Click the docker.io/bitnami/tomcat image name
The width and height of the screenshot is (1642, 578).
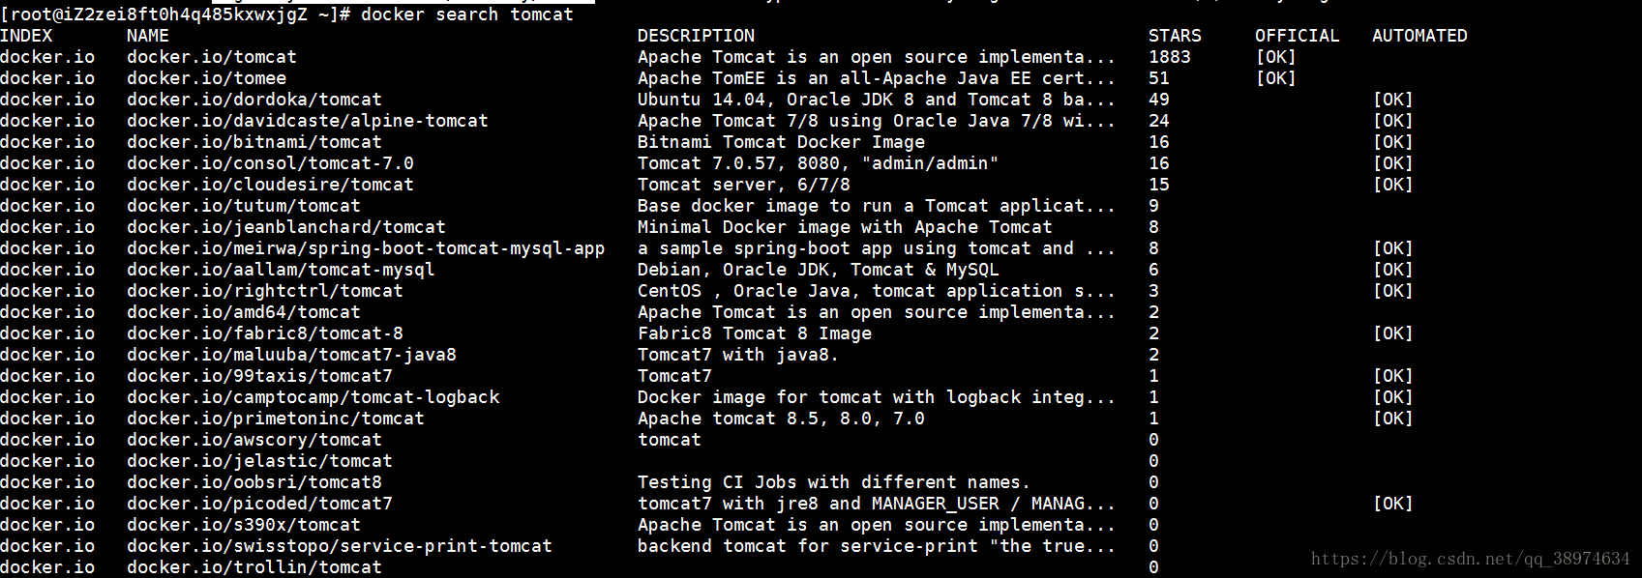(254, 142)
